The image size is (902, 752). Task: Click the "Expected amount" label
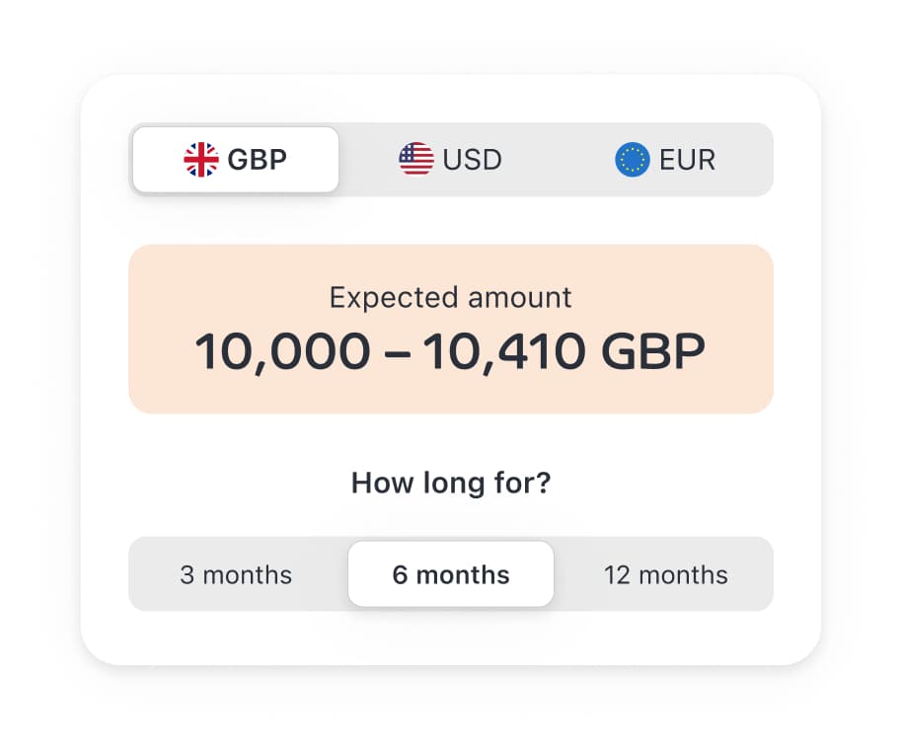pyautogui.click(x=451, y=297)
